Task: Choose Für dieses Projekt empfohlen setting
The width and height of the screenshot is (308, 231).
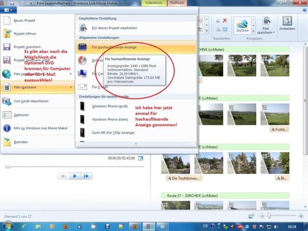Action: 136,28
